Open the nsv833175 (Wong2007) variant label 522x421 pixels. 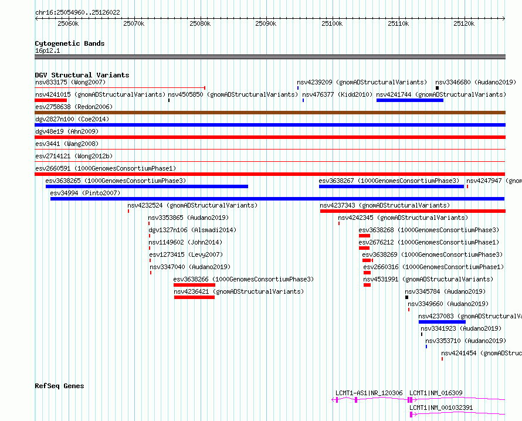(x=70, y=82)
